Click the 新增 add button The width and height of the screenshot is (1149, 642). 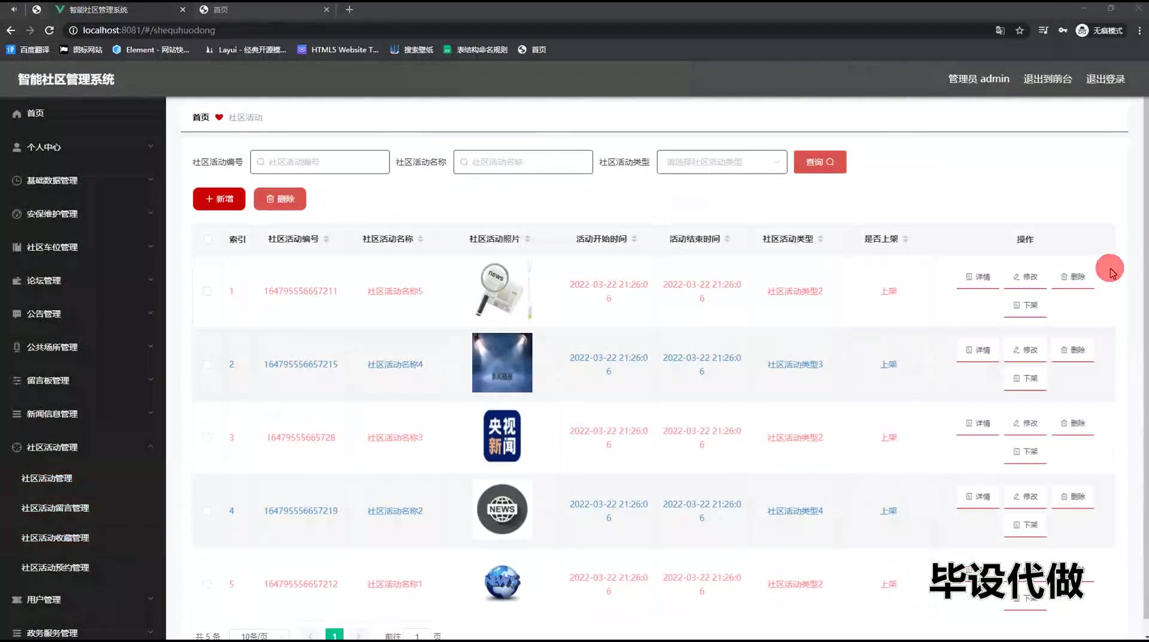tap(219, 199)
